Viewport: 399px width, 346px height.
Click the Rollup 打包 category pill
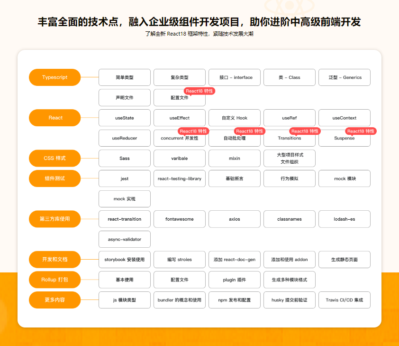click(x=54, y=280)
